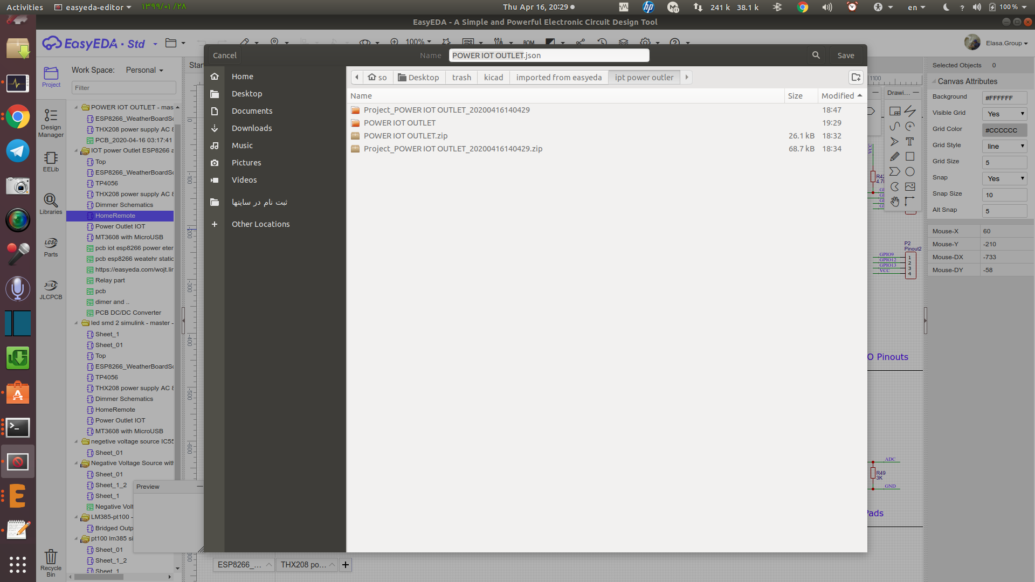This screenshot has width=1035, height=582.
Task: Select the Text drawing tool
Action: [x=910, y=141]
